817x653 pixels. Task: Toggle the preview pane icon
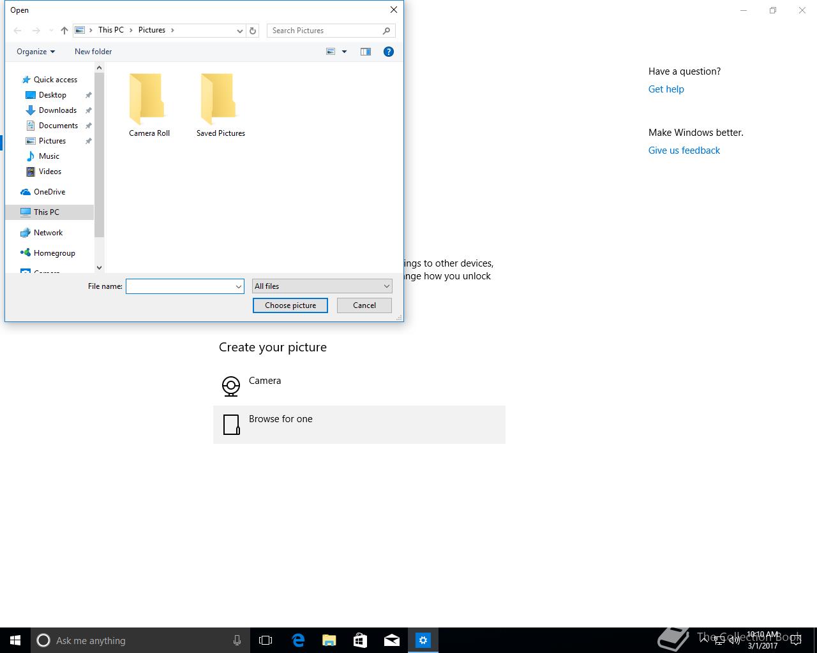coord(366,52)
